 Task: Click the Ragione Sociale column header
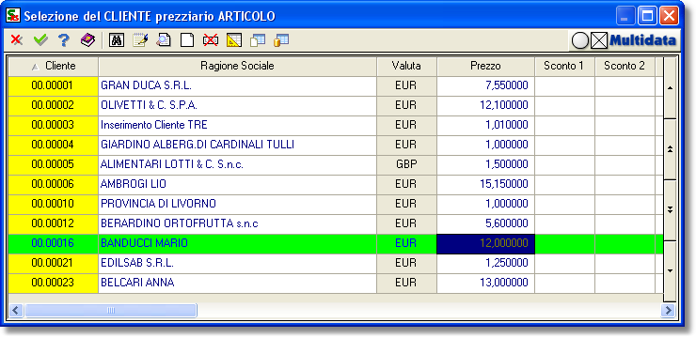tap(237, 66)
